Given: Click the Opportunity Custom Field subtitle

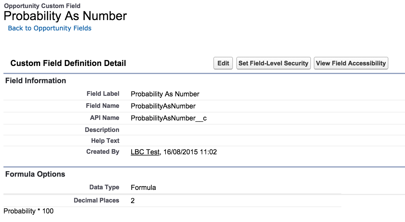Looking at the screenshot, I should tap(42, 6).
